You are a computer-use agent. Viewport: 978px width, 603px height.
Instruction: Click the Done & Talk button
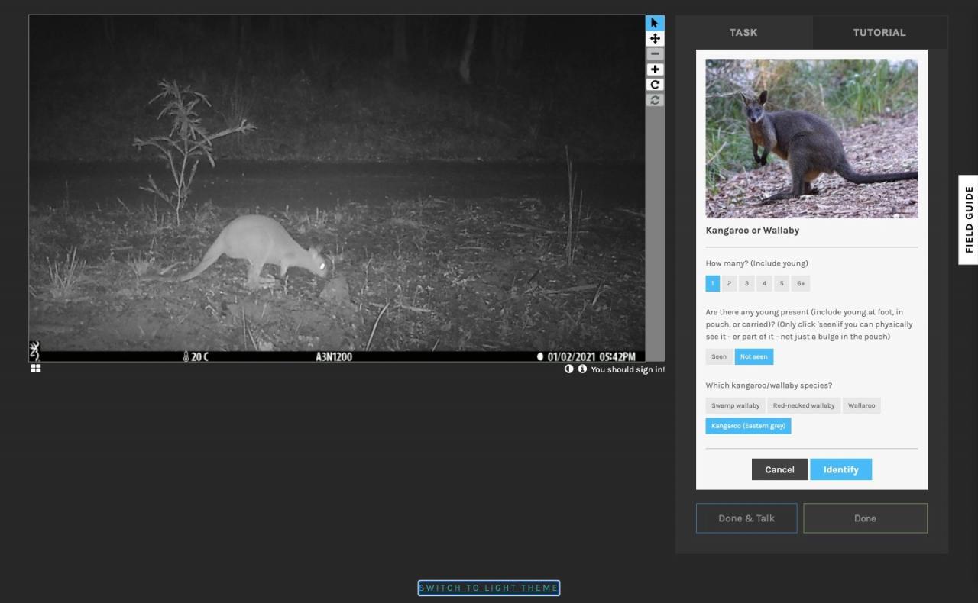coord(746,518)
